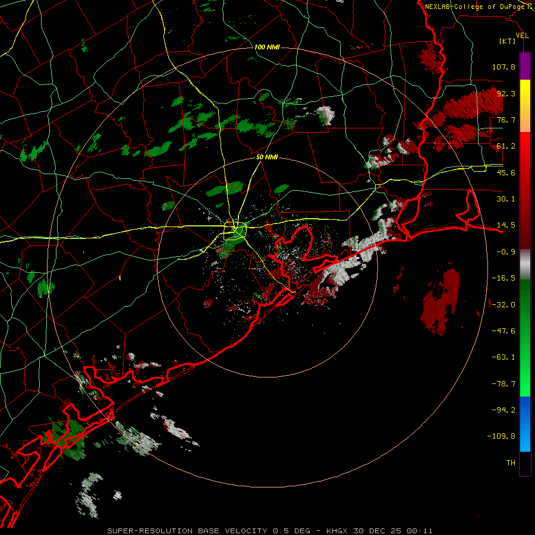Click the blue segment of velocity scale
The image size is (535, 535).
[x=525, y=424]
